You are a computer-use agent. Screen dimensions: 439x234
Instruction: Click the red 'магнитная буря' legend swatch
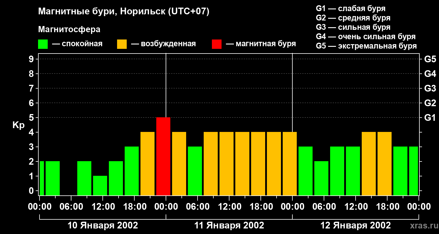pos(217,44)
